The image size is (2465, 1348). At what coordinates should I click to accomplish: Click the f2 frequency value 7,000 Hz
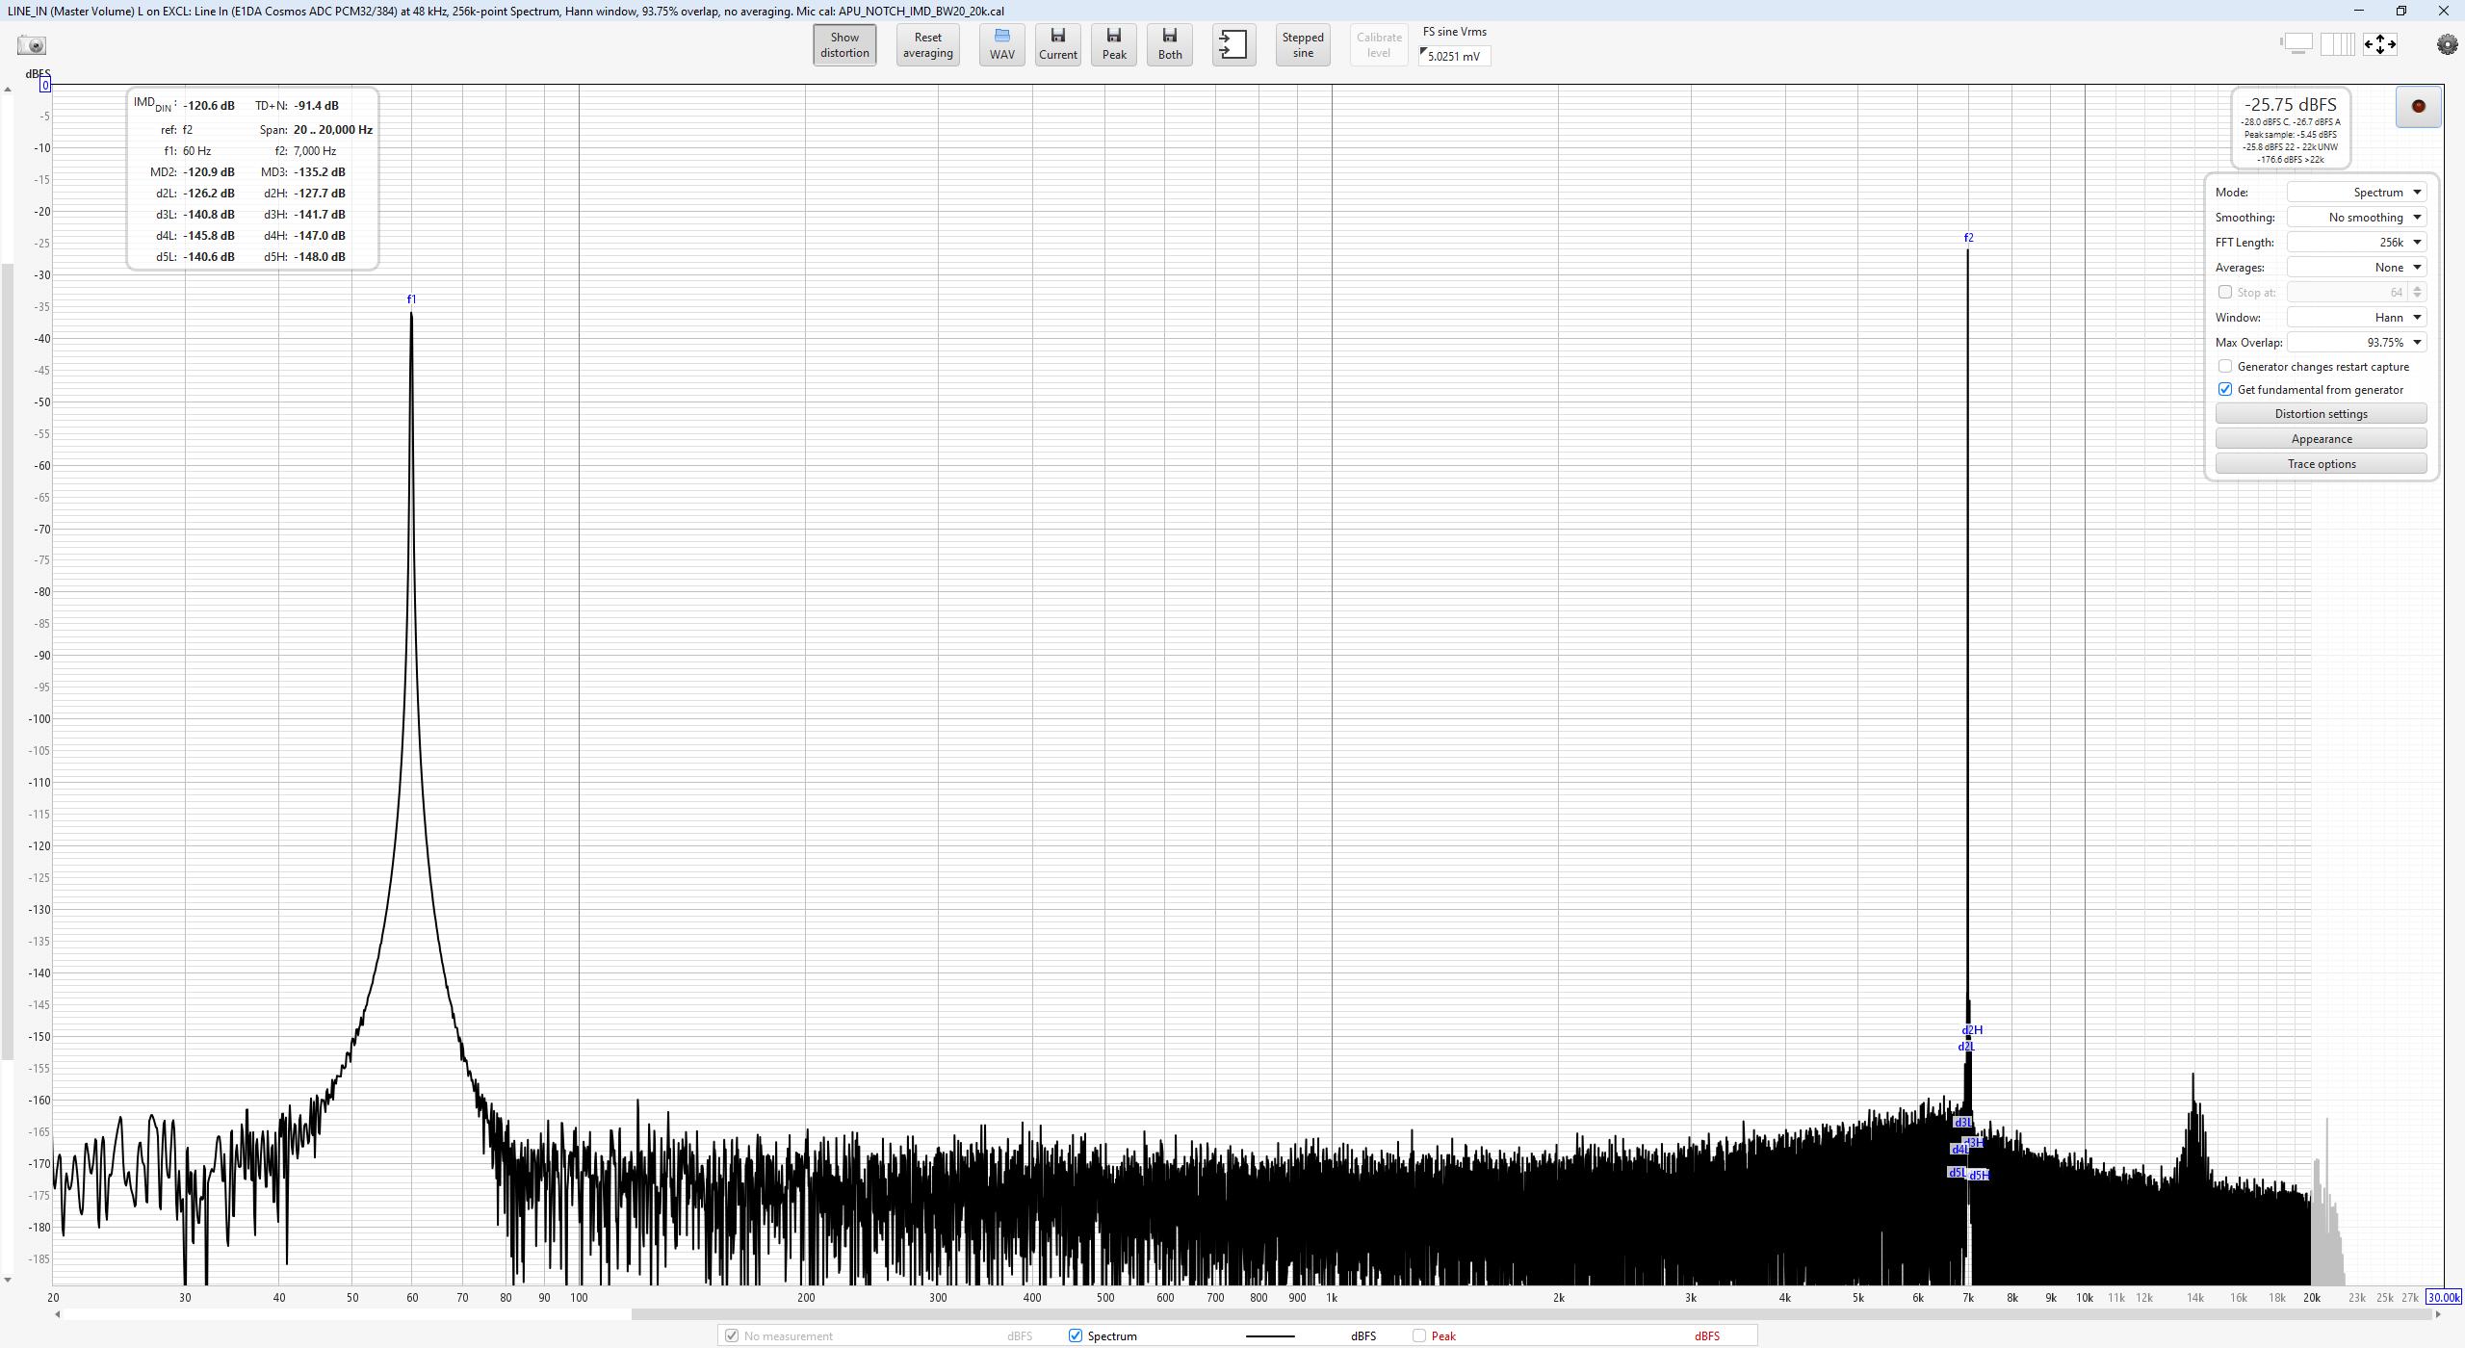pyautogui.click(x=315, y=151)
